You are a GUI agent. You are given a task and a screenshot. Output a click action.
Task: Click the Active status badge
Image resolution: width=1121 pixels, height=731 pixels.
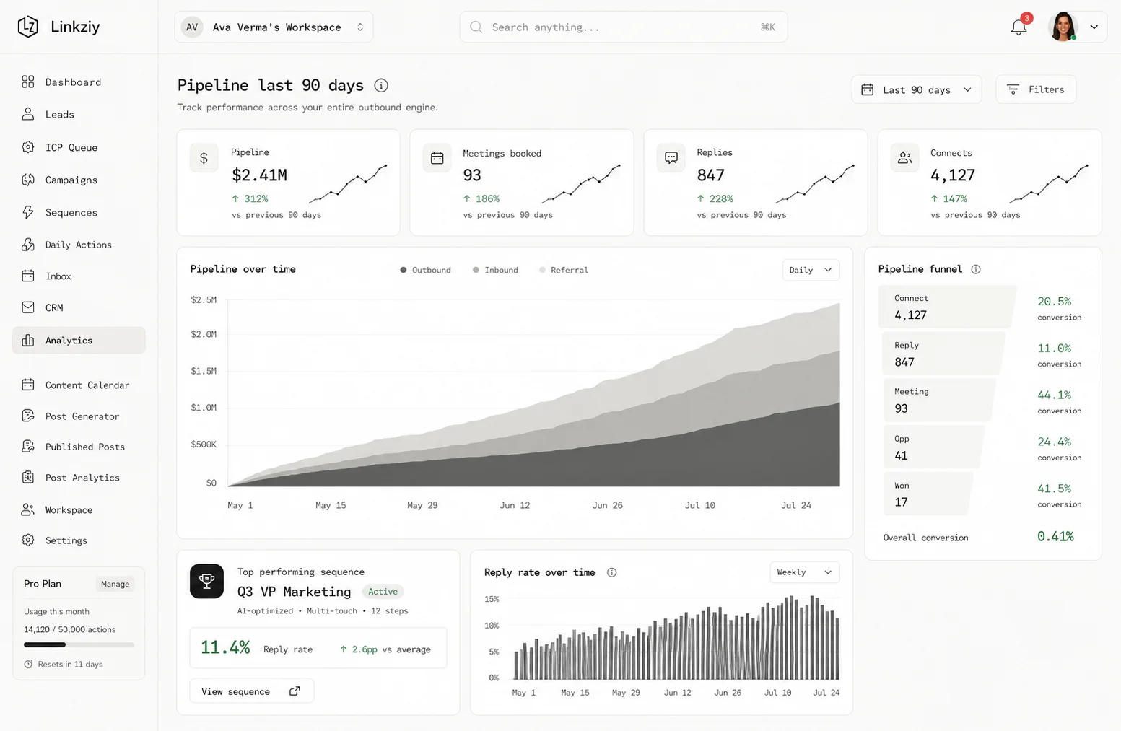point(383,592)
